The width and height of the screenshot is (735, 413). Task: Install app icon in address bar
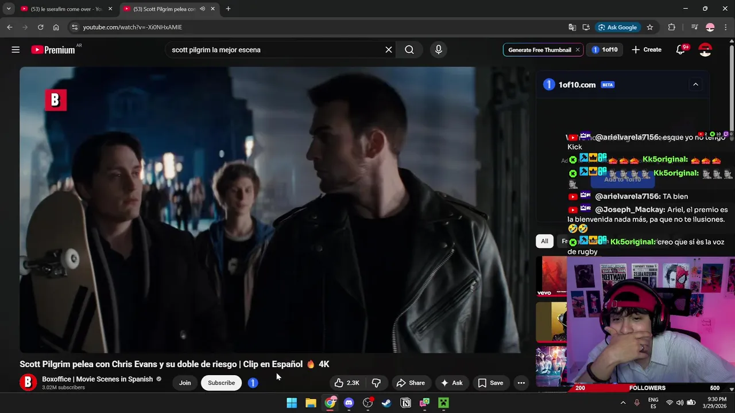click(x=586, y=27)
